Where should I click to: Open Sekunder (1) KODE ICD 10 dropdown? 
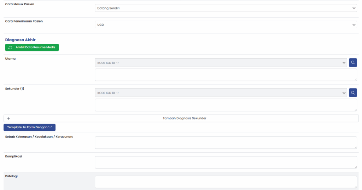221,93
